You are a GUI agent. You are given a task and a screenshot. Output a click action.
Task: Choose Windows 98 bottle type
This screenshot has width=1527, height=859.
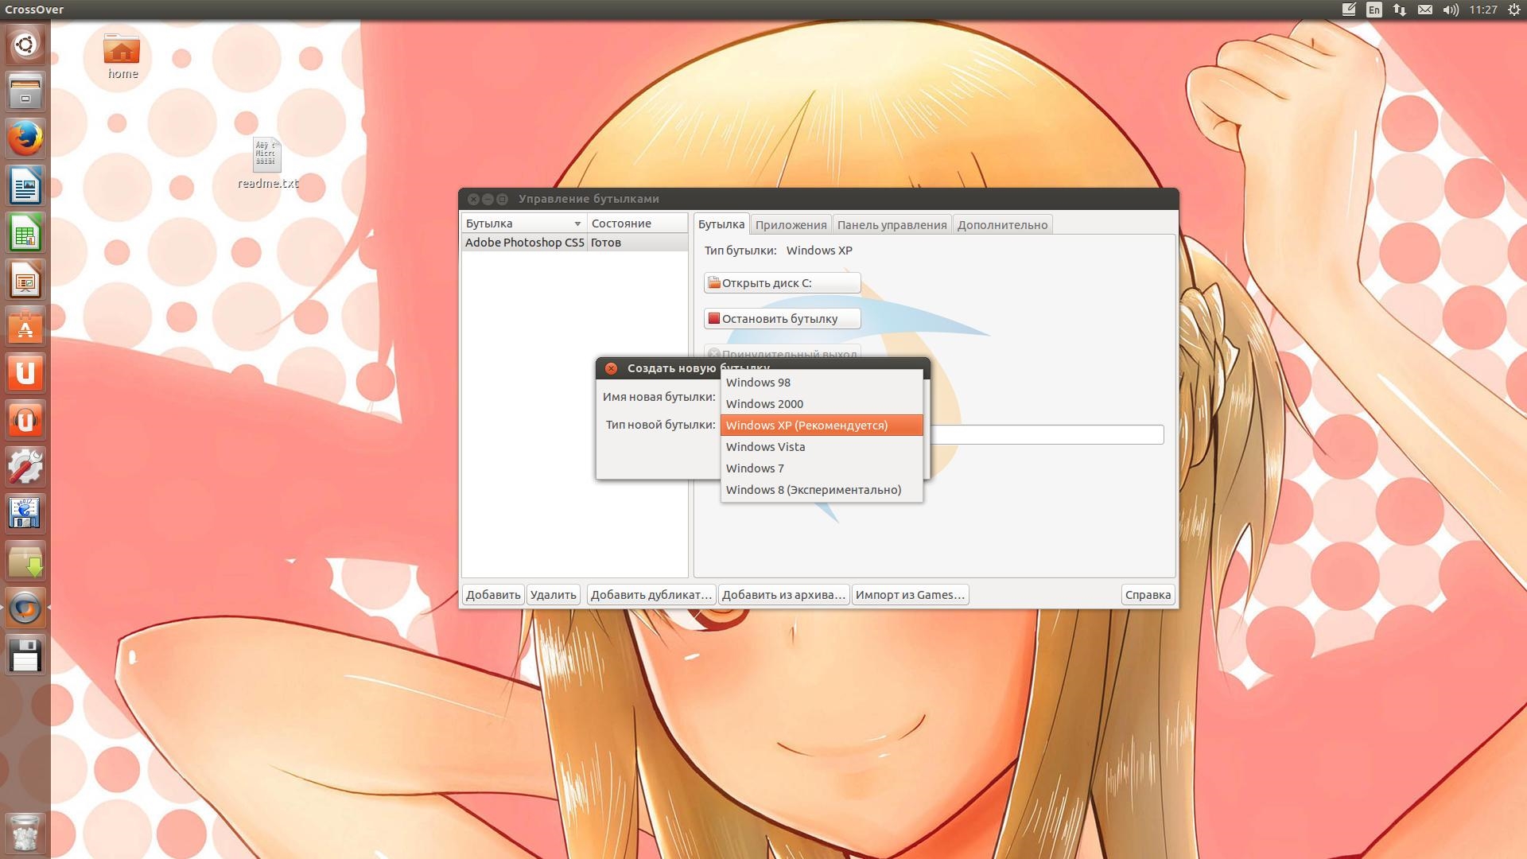(822, 383)
